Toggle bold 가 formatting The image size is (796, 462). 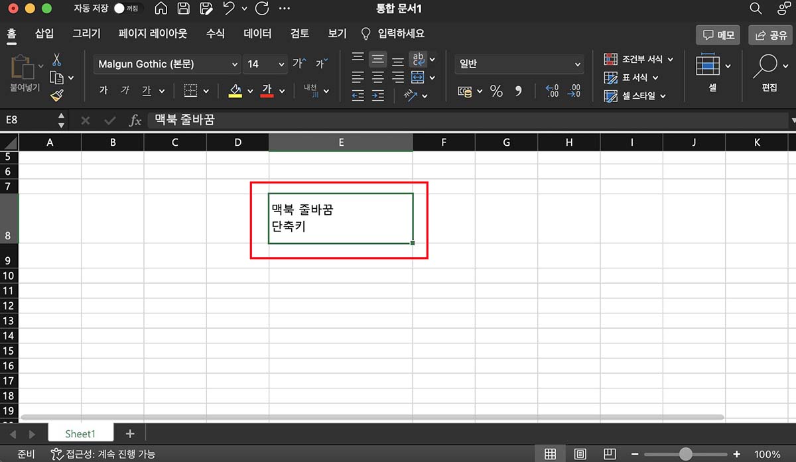[103, 91]
